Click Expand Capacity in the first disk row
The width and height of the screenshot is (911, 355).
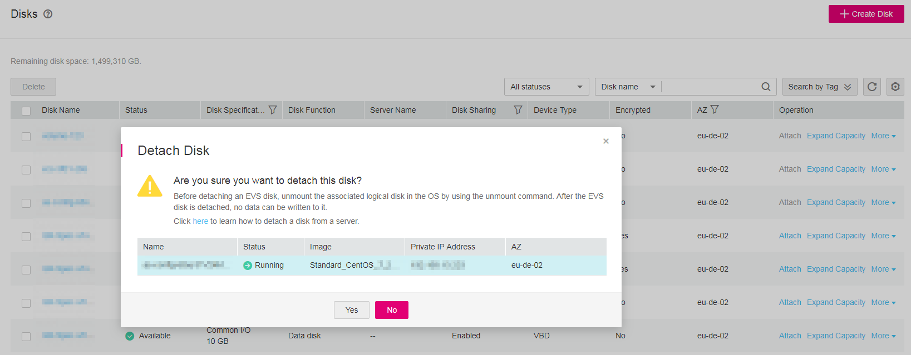836,136
